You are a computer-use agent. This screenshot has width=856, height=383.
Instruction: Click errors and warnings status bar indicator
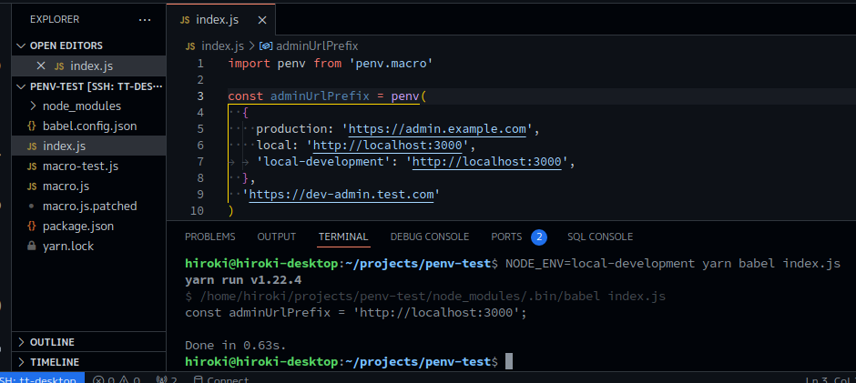[x=116, y=378]
